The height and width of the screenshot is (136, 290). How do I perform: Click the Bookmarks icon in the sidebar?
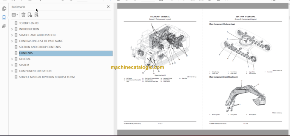[4, 18]
